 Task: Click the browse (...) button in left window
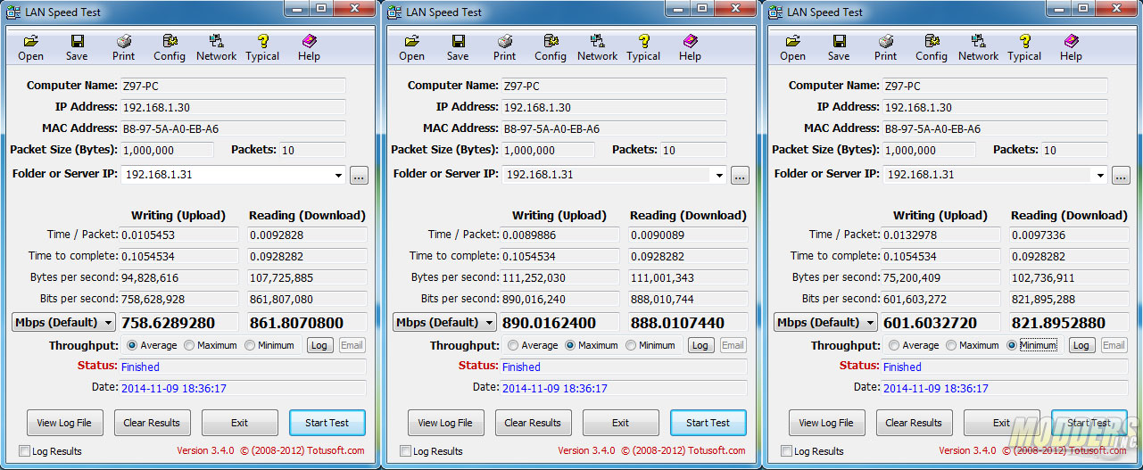tap(359, 176)
